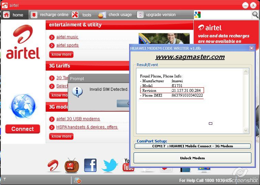Open the airtel 3G USB modems link
This screenshot has height=185, width=260.
click(x=78, y=119)
